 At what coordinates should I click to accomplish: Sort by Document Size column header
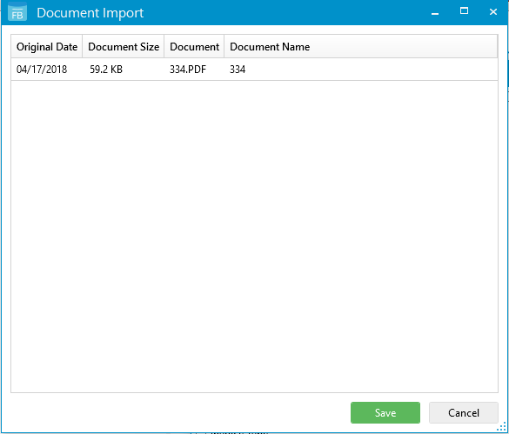pos(124,47)
